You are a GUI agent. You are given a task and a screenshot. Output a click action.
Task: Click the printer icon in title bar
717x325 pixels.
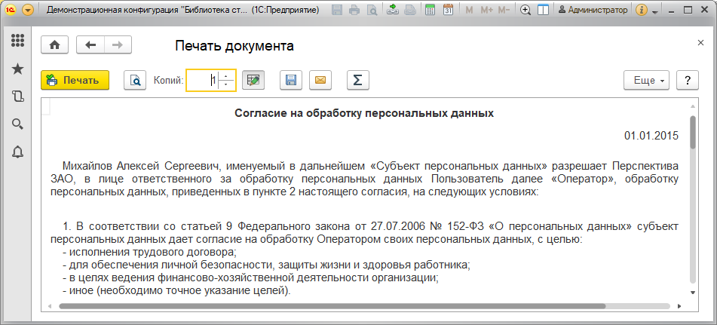point(354,10)
